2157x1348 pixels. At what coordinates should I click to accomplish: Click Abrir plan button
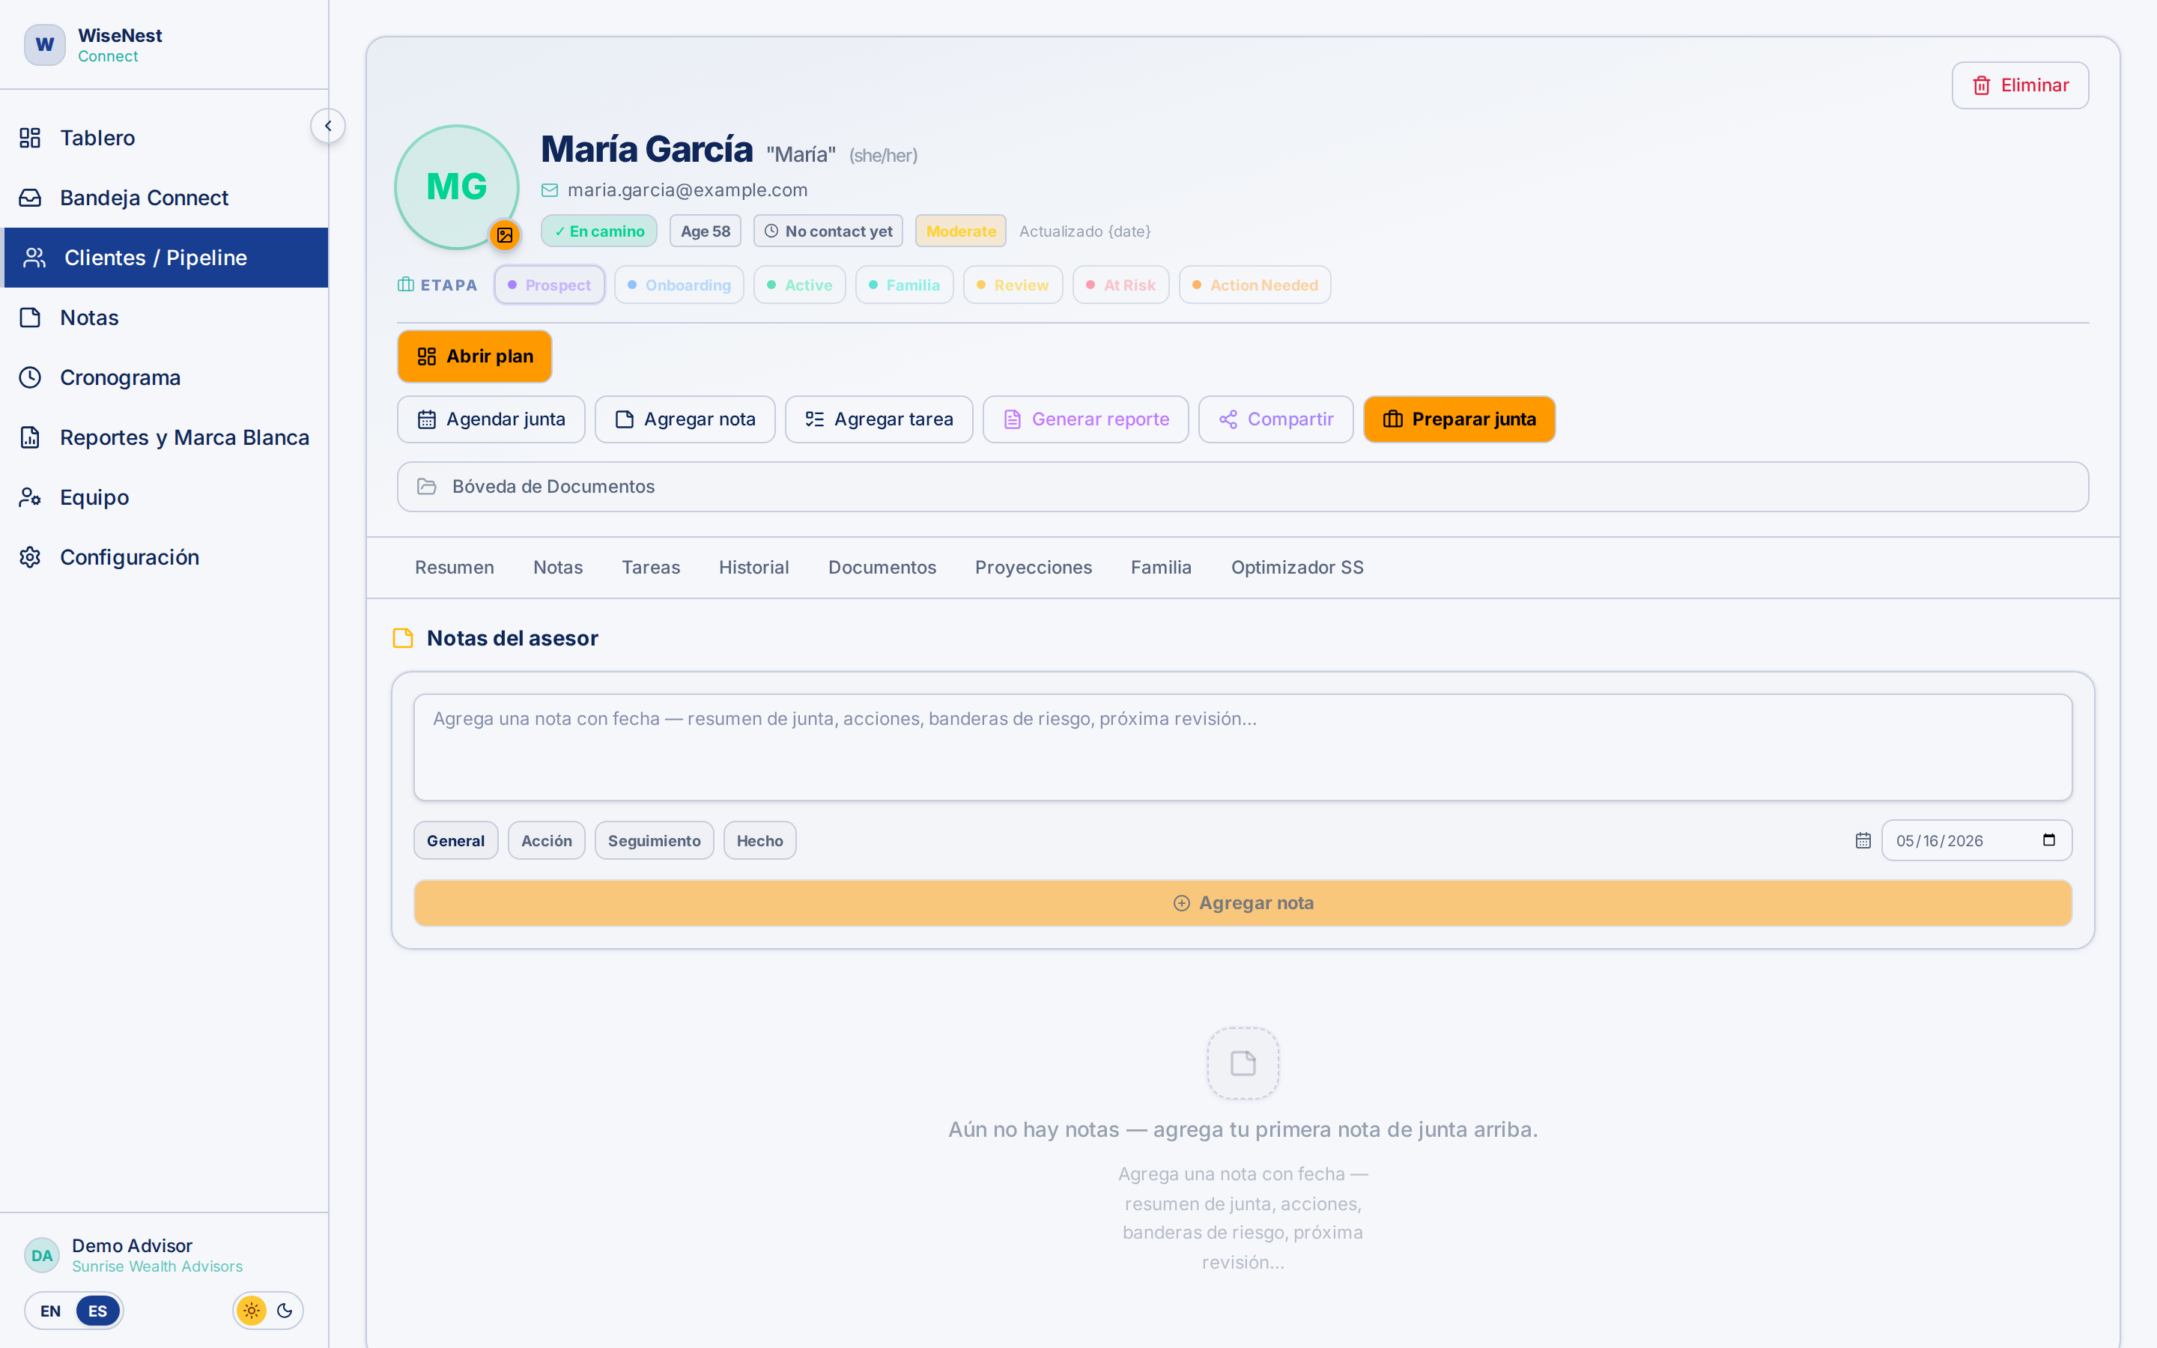click(x=474, y=356)
